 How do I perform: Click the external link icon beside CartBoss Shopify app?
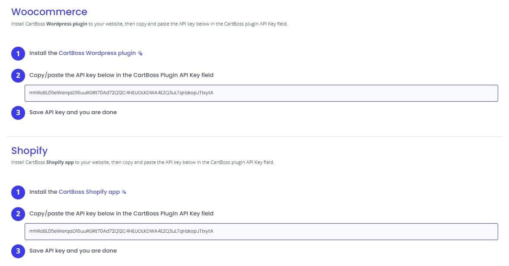[x=124, y=191]
